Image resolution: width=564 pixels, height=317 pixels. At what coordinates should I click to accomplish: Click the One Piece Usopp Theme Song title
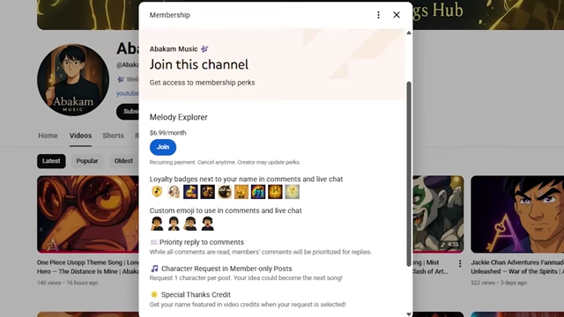[88, 267]
